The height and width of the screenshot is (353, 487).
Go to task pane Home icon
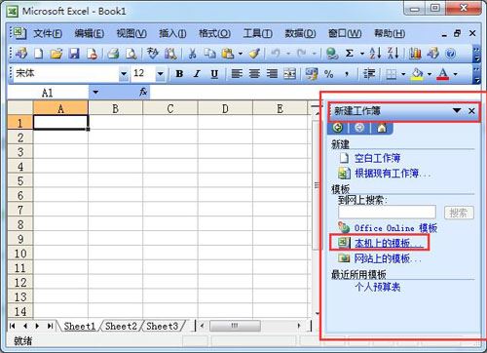coord(382,128)
